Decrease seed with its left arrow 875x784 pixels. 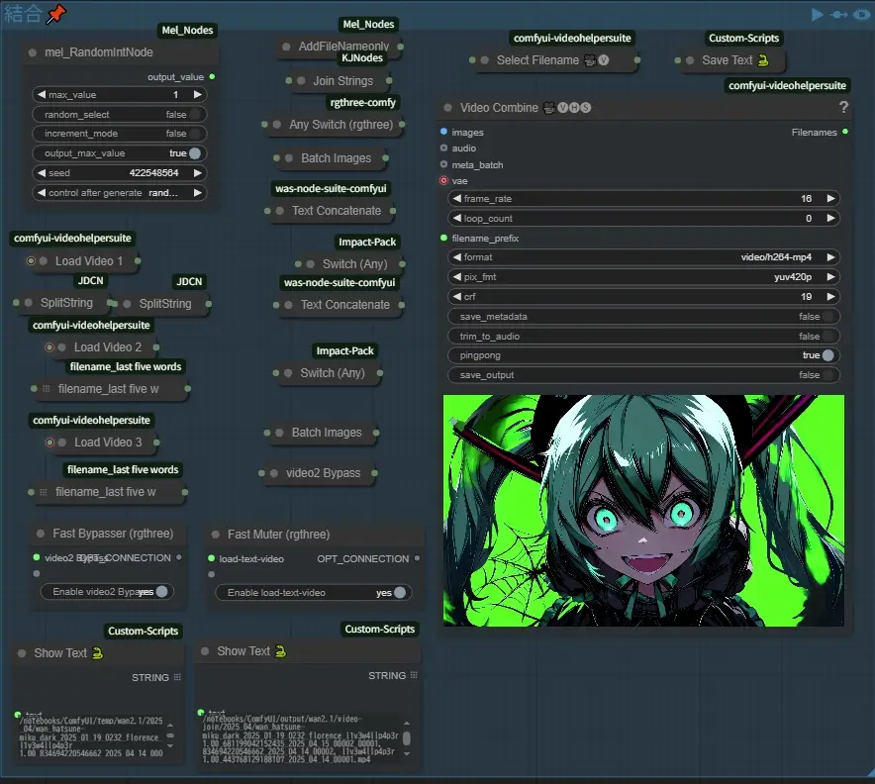[x=42, y=173]
